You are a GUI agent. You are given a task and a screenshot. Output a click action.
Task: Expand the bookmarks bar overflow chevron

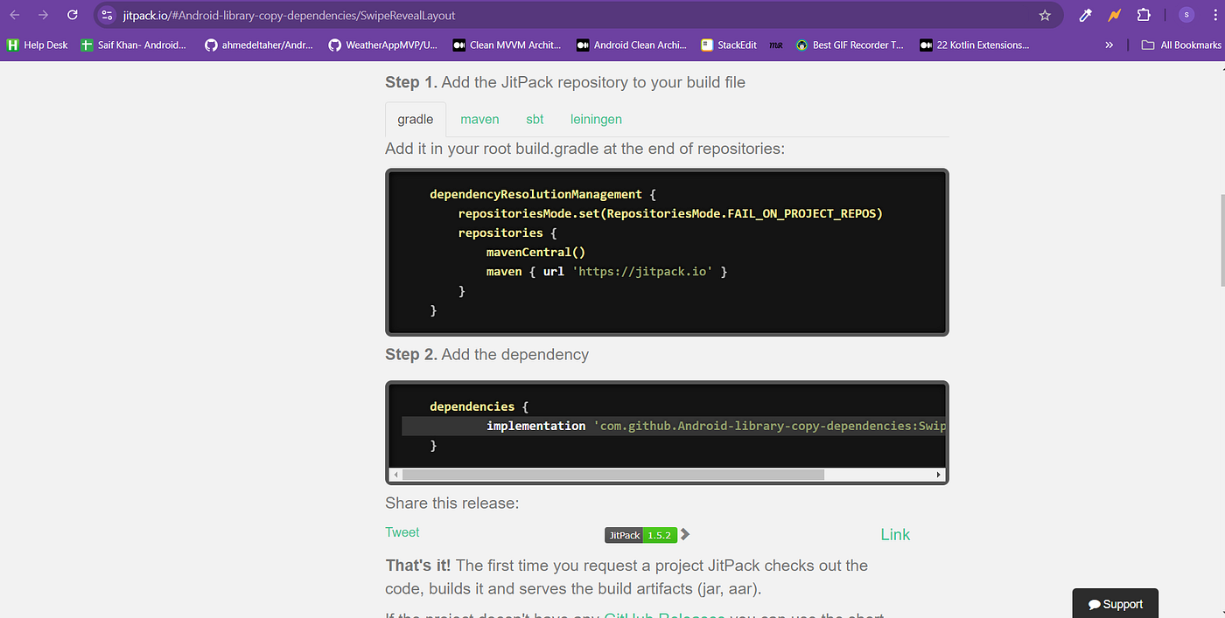pyautogui.click(x=1109, y=45)
